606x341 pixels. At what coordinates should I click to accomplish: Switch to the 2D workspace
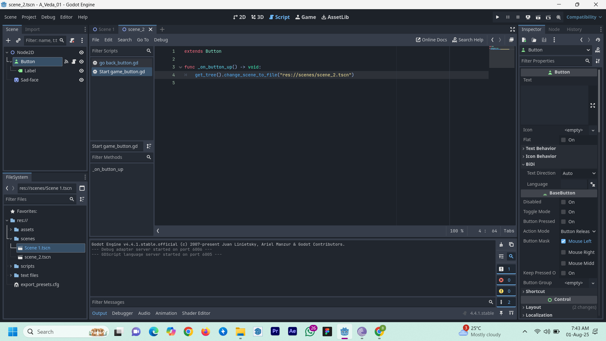tap(239, 17)
